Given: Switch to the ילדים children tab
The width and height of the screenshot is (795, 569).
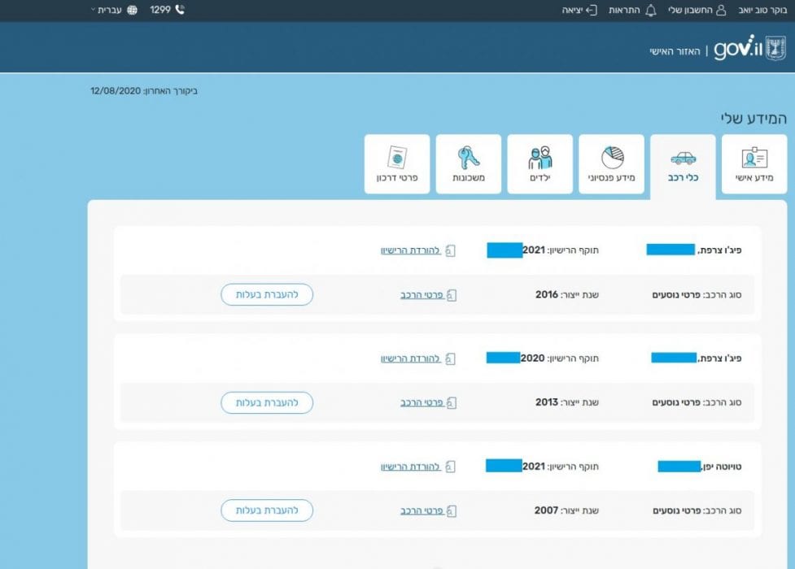Looking at the screenshot, I should (x=540, y=164).
